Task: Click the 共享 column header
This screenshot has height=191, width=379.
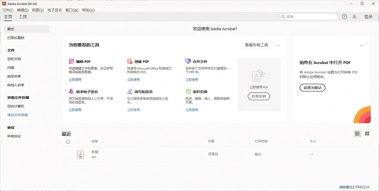Action: 211,141
